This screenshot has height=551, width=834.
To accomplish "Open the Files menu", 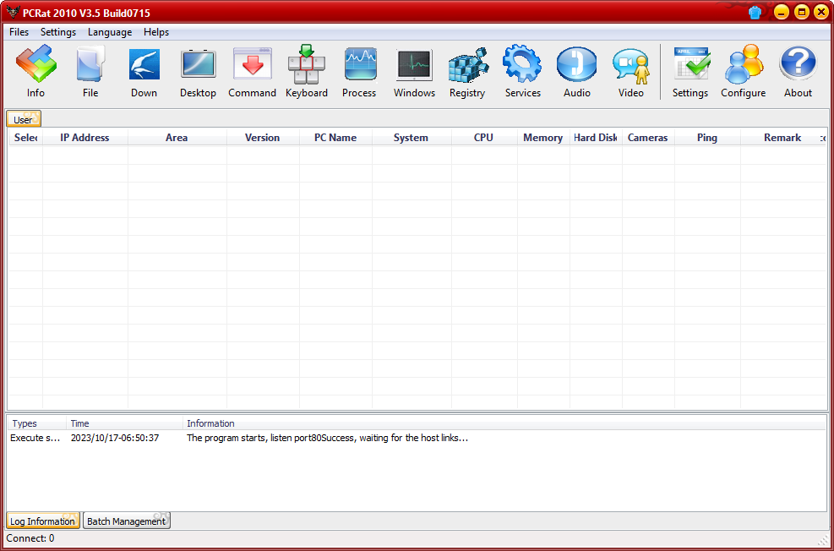I will (x=19, y=32).
